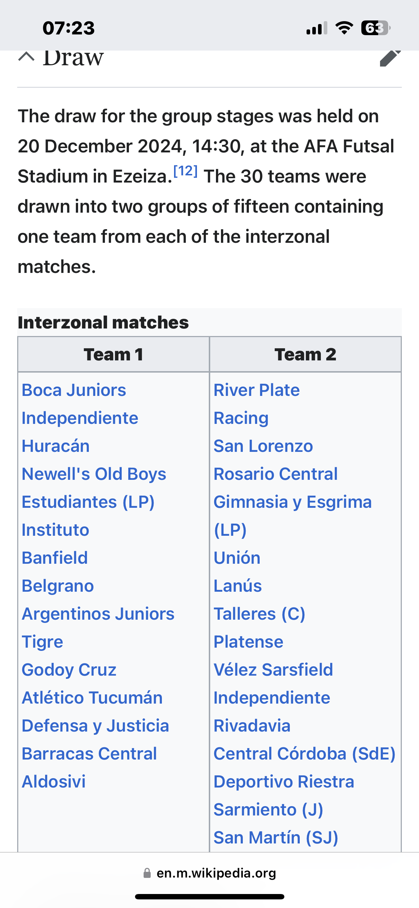Open Estudiantes (LP) article
This screenshot has width=419, height=908.
pyautogui.click(x=88, y=502)
